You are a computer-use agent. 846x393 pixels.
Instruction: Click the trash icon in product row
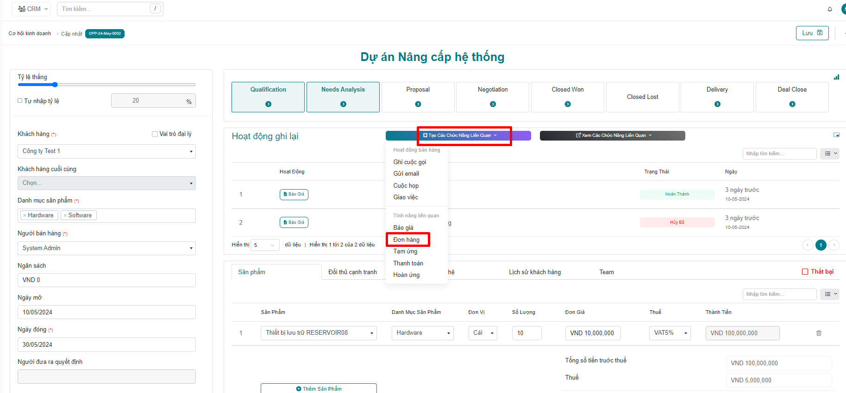click(819, 333)
